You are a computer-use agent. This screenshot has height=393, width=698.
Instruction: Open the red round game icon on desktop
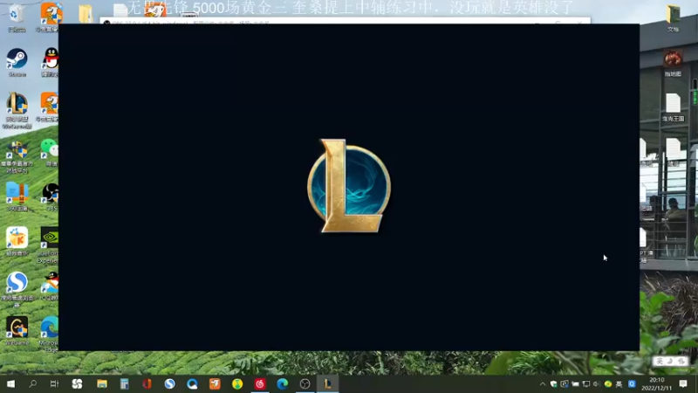click(x=673, y=62)
